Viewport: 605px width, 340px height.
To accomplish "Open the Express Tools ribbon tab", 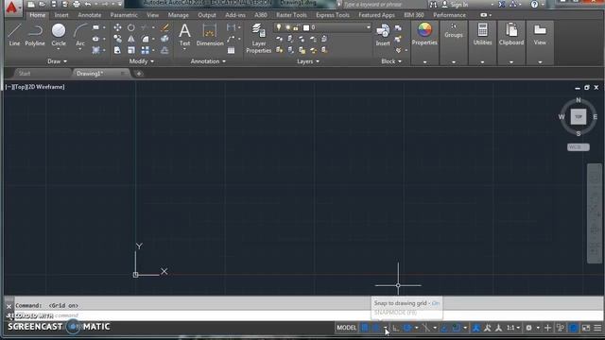I will click(x=333, y=15).
